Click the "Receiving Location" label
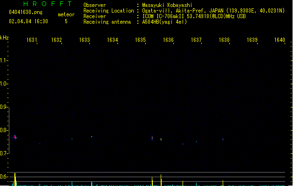Image resolution: width=293 pixels, height=186 pixels. coord(109,11)
